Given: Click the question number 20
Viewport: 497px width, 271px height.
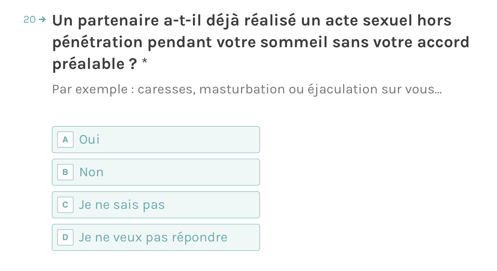Looking at the screenshot, I should click(x=29, y=20).
